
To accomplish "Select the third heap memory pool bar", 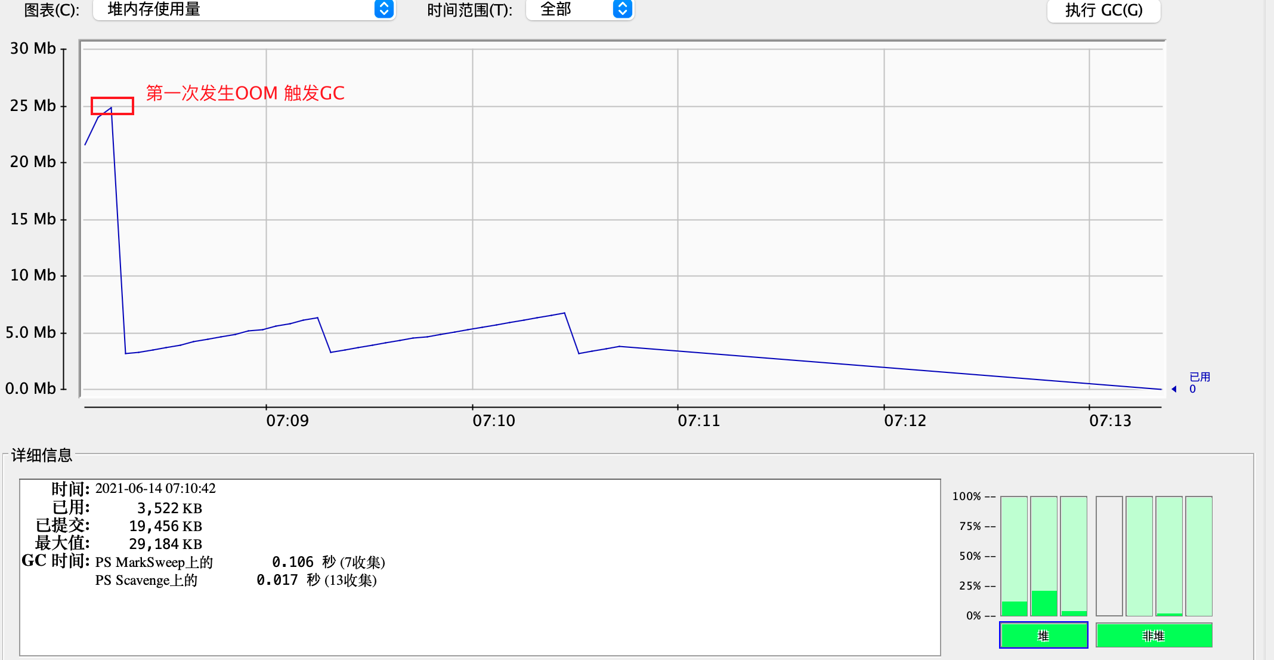I will click(x=1074, y=556).
